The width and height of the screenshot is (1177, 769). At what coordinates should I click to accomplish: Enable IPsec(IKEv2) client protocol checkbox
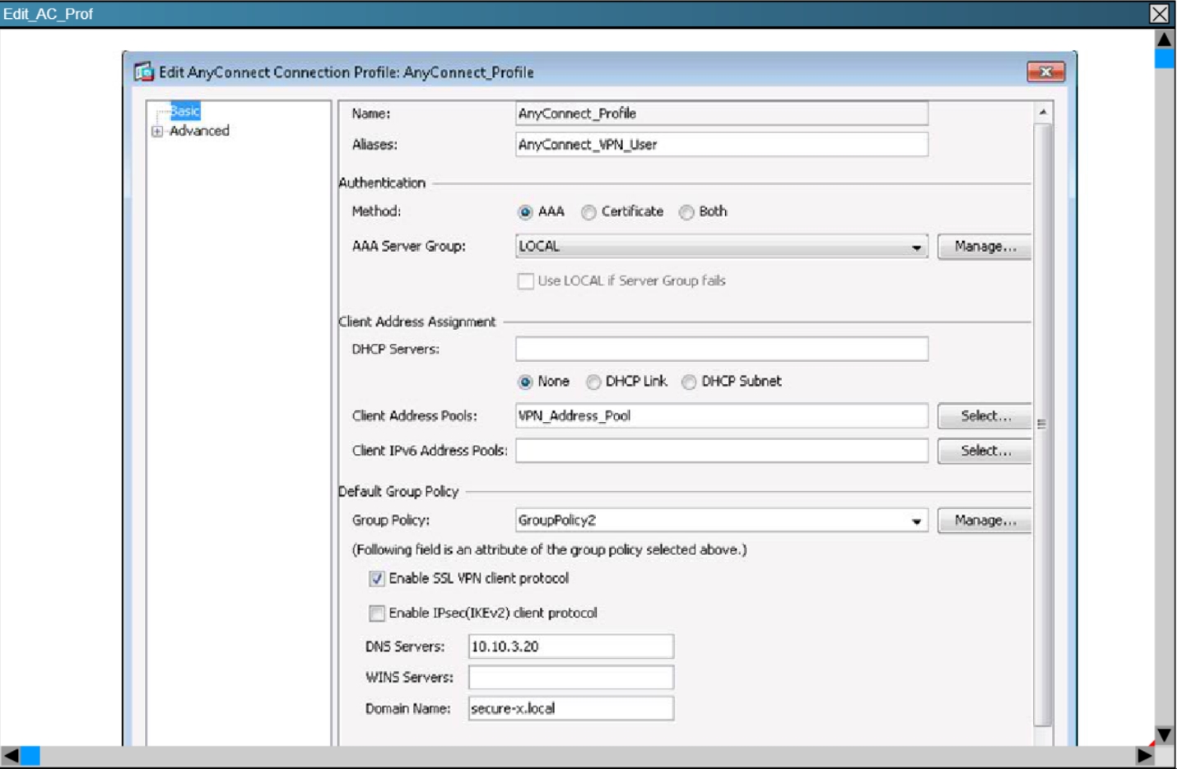[x=377, y=613]
